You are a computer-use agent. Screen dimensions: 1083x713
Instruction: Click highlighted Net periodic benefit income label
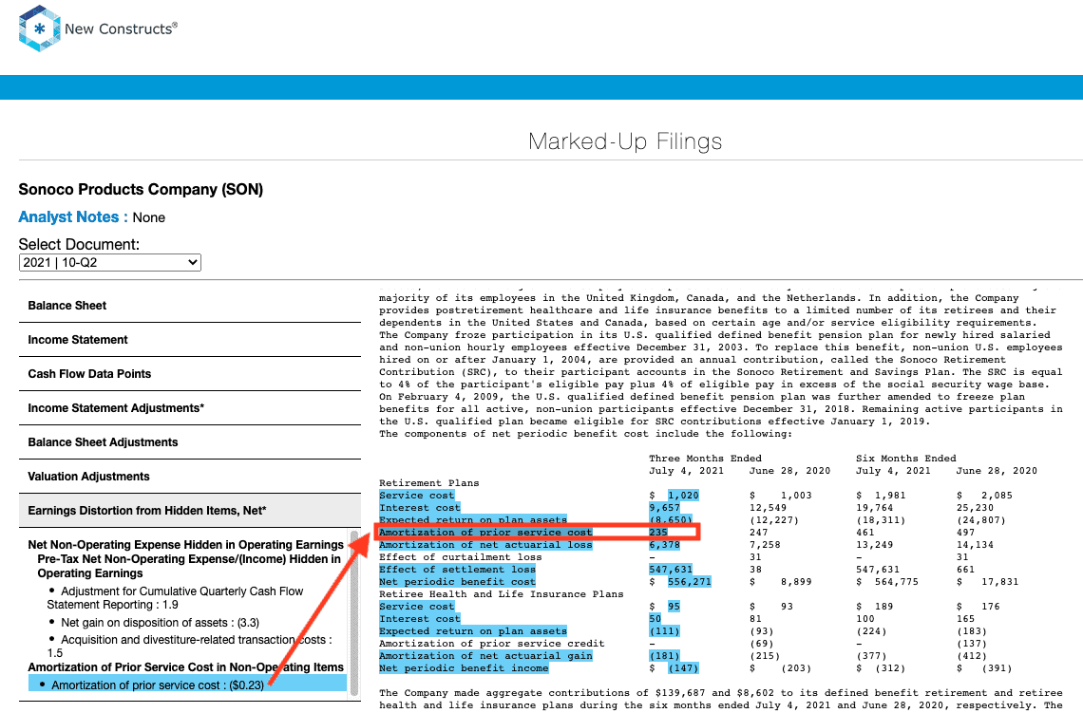pyautogui.click(x=464, y=668)
